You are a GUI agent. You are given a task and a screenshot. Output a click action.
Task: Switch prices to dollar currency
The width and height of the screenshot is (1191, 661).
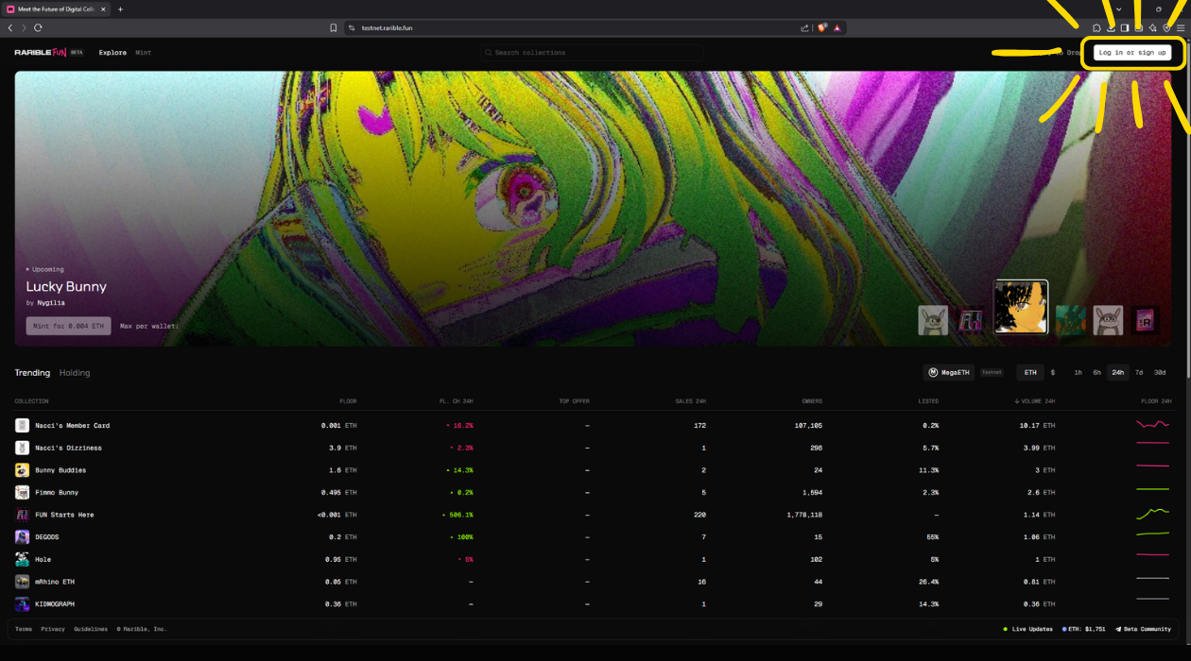point(1053,373)
